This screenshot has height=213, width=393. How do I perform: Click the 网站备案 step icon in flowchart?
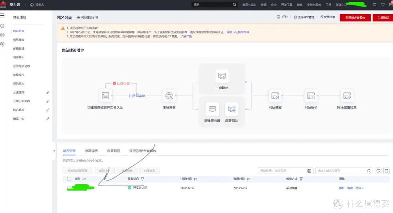275,96
